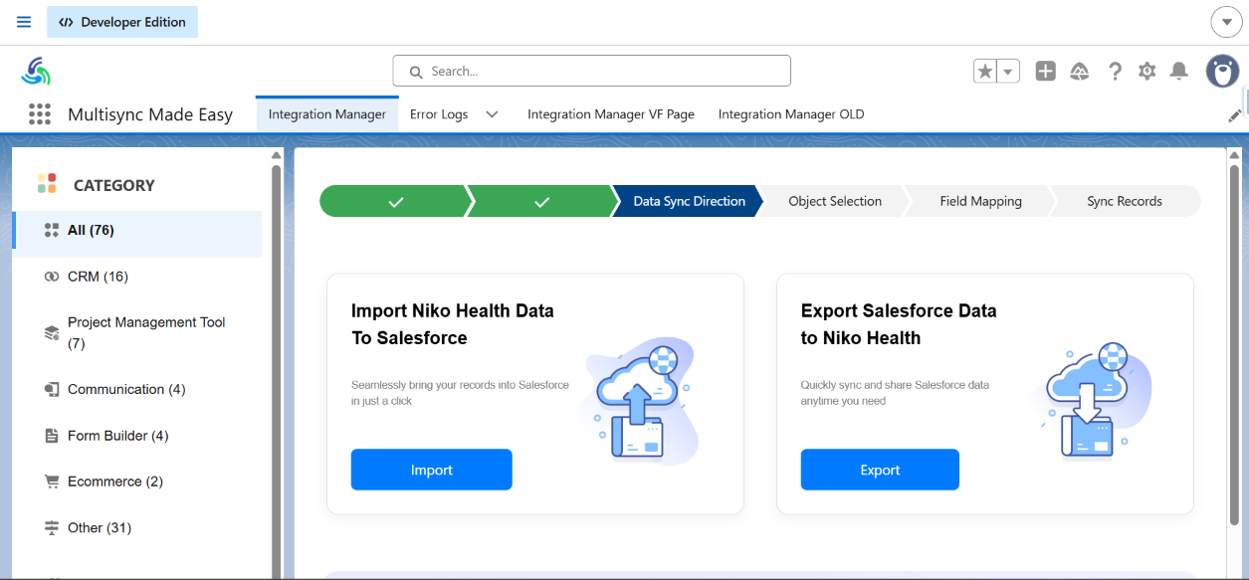
Task: Open the Setup gear icon
Action: click(x=1147, y=71)
